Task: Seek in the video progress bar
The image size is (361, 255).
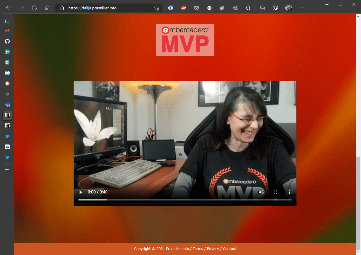Action: pos(185,200)
